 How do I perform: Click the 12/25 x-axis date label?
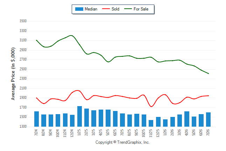[x=158, y=133]
